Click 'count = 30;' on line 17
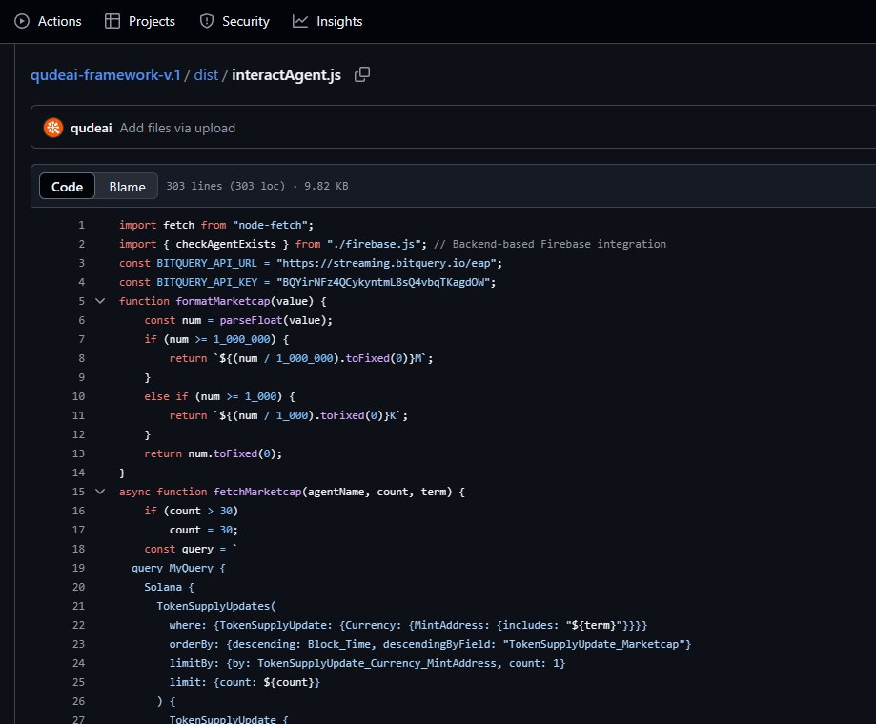Viewport: 876px width, 724px height. point(204,529)
